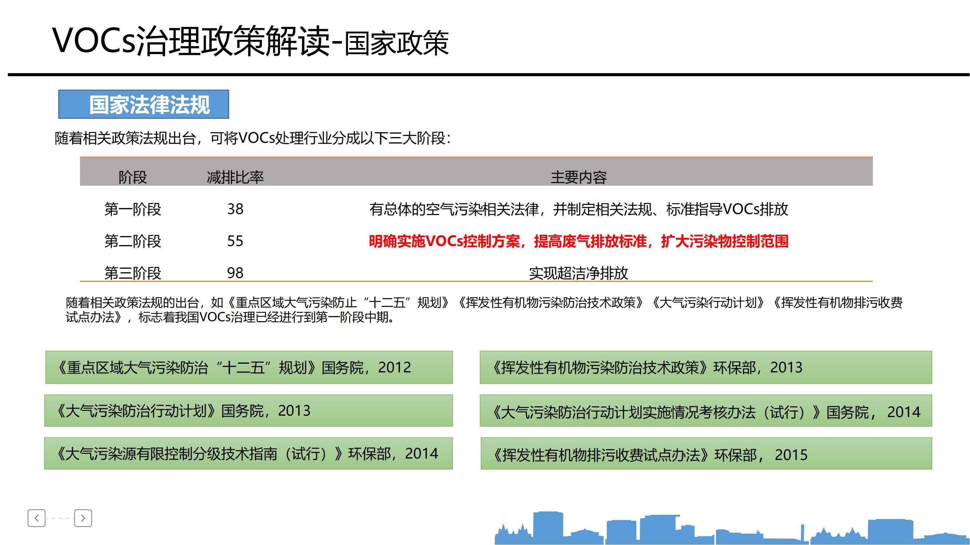
Task: Click the 第一阶段 row label
Action: pyautogui.click(x=132, y=209)
